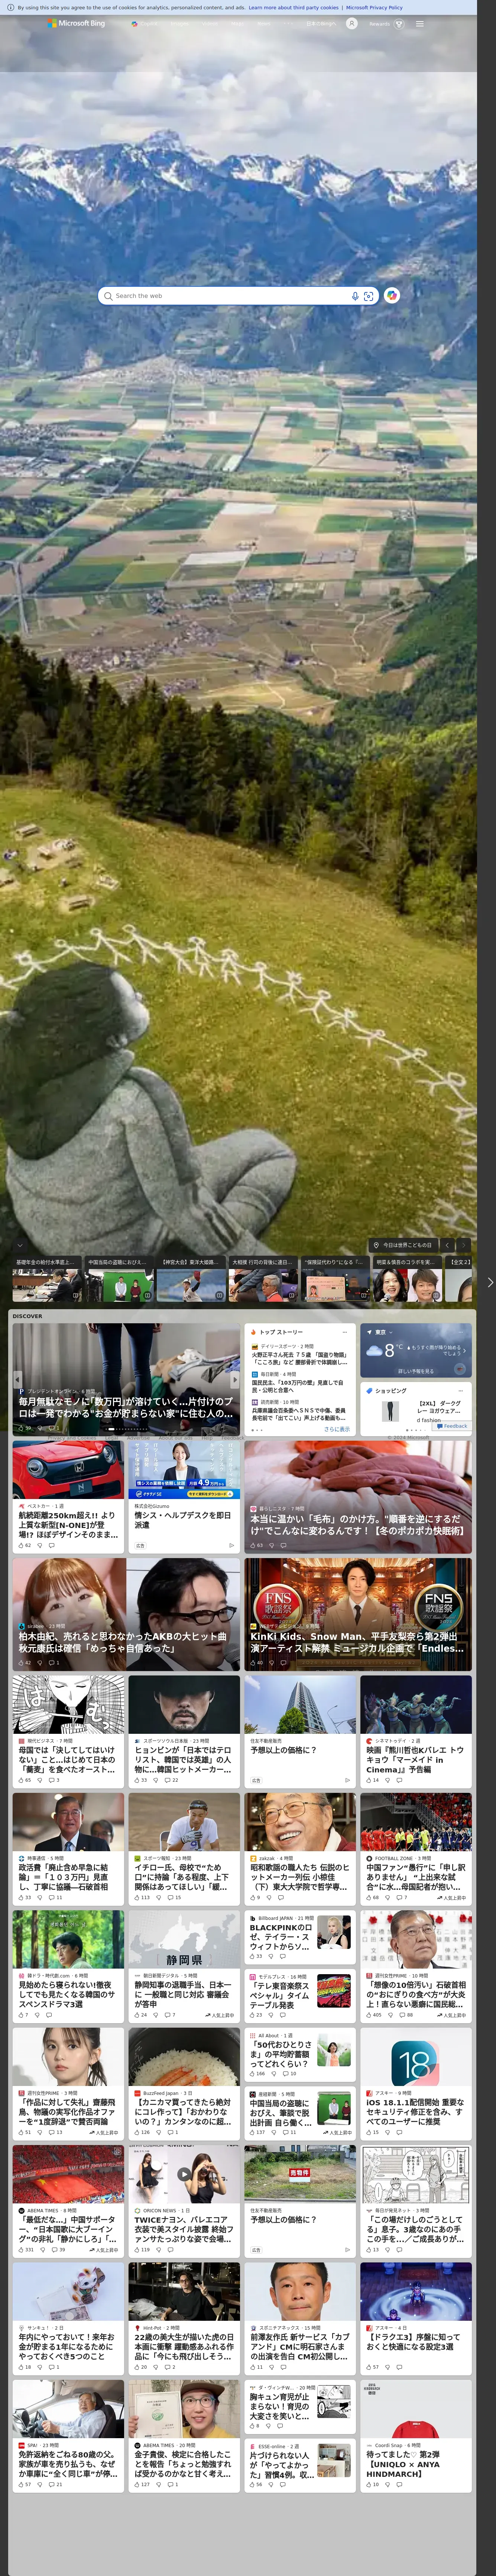Open 航続距離250km超え N-ONE article
The height and width of the screenshot is (2576, 496).
point(68,1525)
